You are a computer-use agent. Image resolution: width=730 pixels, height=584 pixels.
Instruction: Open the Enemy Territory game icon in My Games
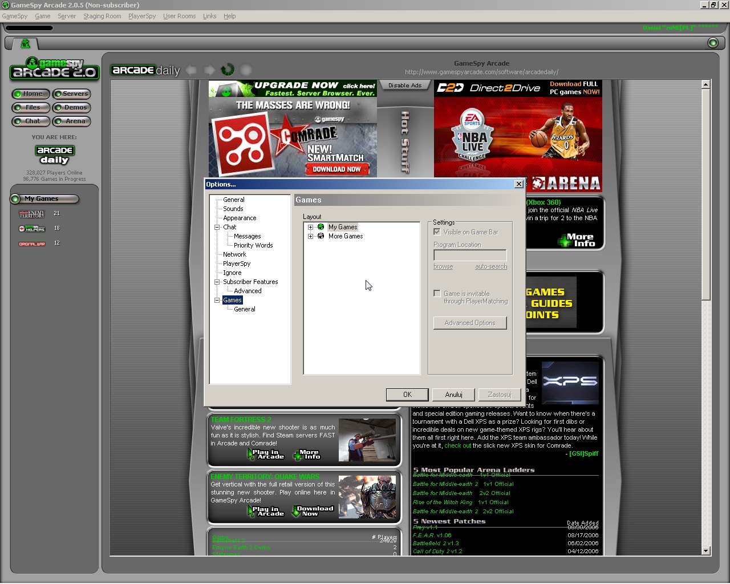coord(32,214)
